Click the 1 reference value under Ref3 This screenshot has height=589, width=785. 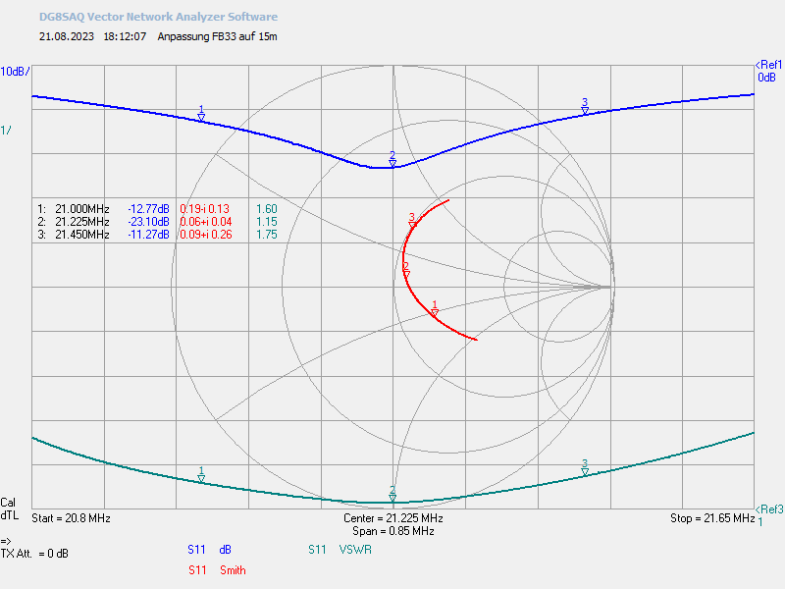coord(759,522)
